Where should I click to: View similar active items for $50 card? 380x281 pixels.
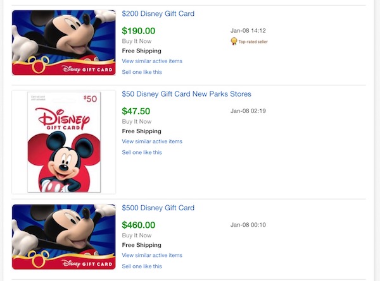152,141
